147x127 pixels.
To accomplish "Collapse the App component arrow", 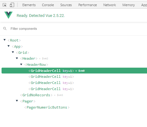I will click(x=9, y=46).
